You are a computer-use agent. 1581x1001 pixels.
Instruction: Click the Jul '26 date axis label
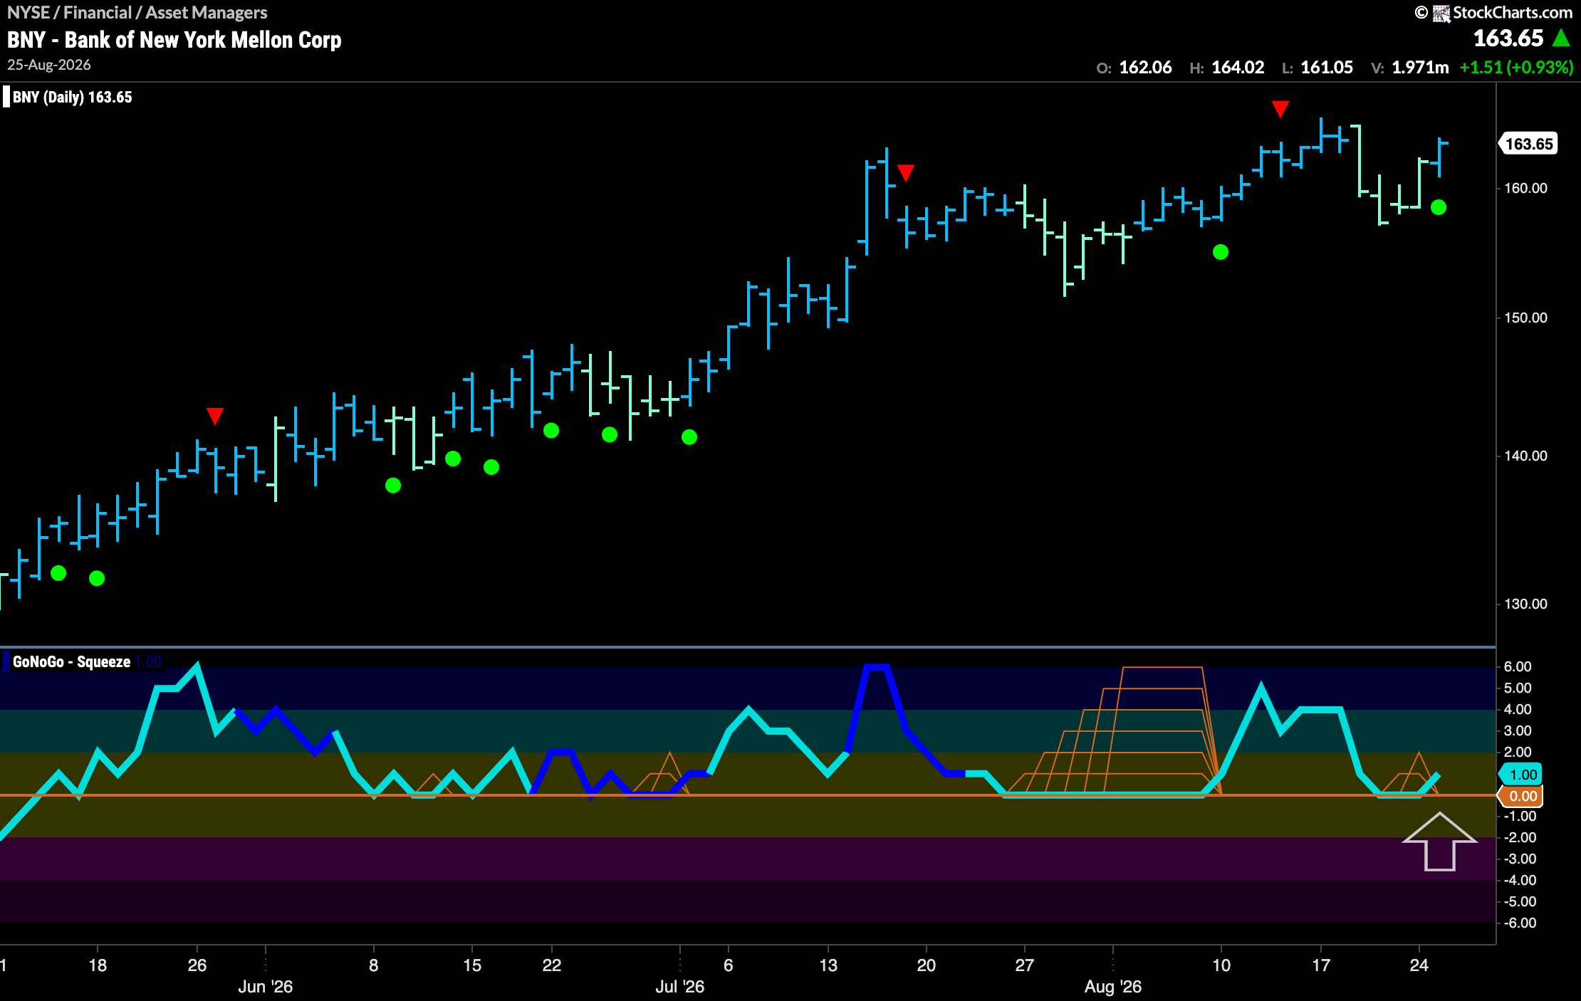[679, 987]
